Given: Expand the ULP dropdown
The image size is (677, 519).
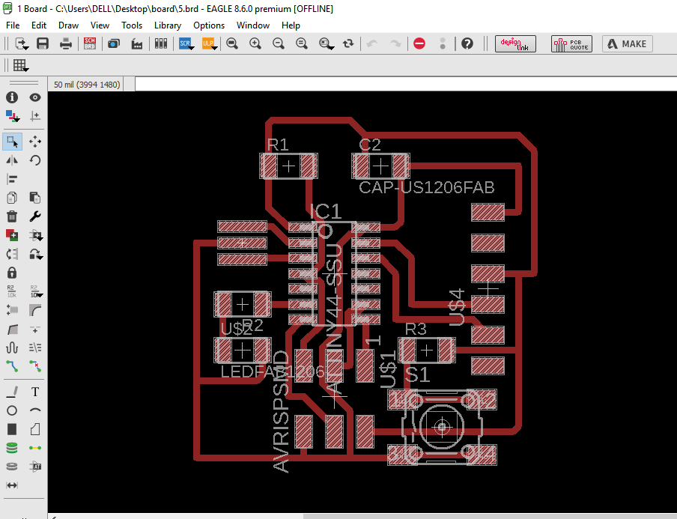Looking at the screenshot, I should point(215,47).
